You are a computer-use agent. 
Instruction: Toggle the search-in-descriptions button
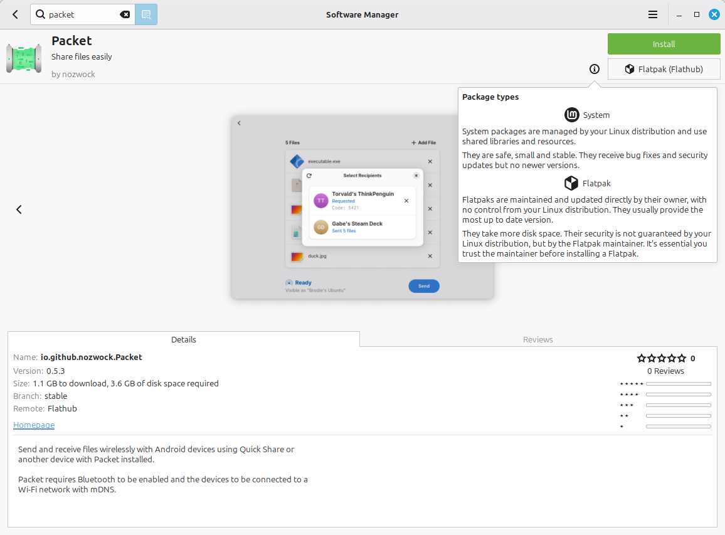pyautogui.click(x=146, y=14)
